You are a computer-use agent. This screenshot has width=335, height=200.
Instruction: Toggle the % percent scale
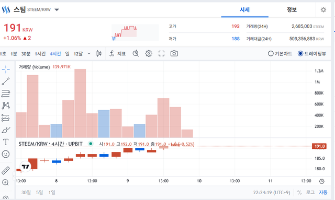tap(299, 193)
